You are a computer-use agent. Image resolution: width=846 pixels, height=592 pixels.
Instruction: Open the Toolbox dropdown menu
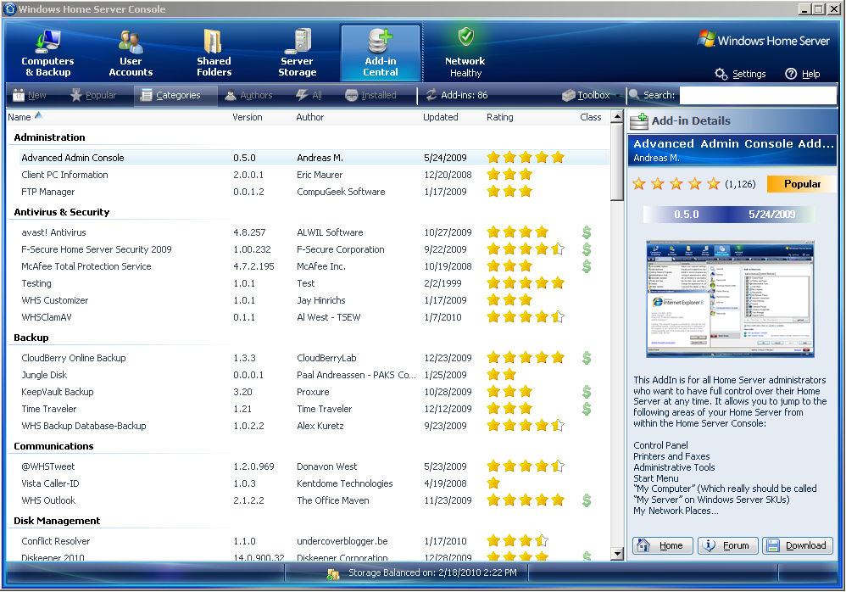590,96
